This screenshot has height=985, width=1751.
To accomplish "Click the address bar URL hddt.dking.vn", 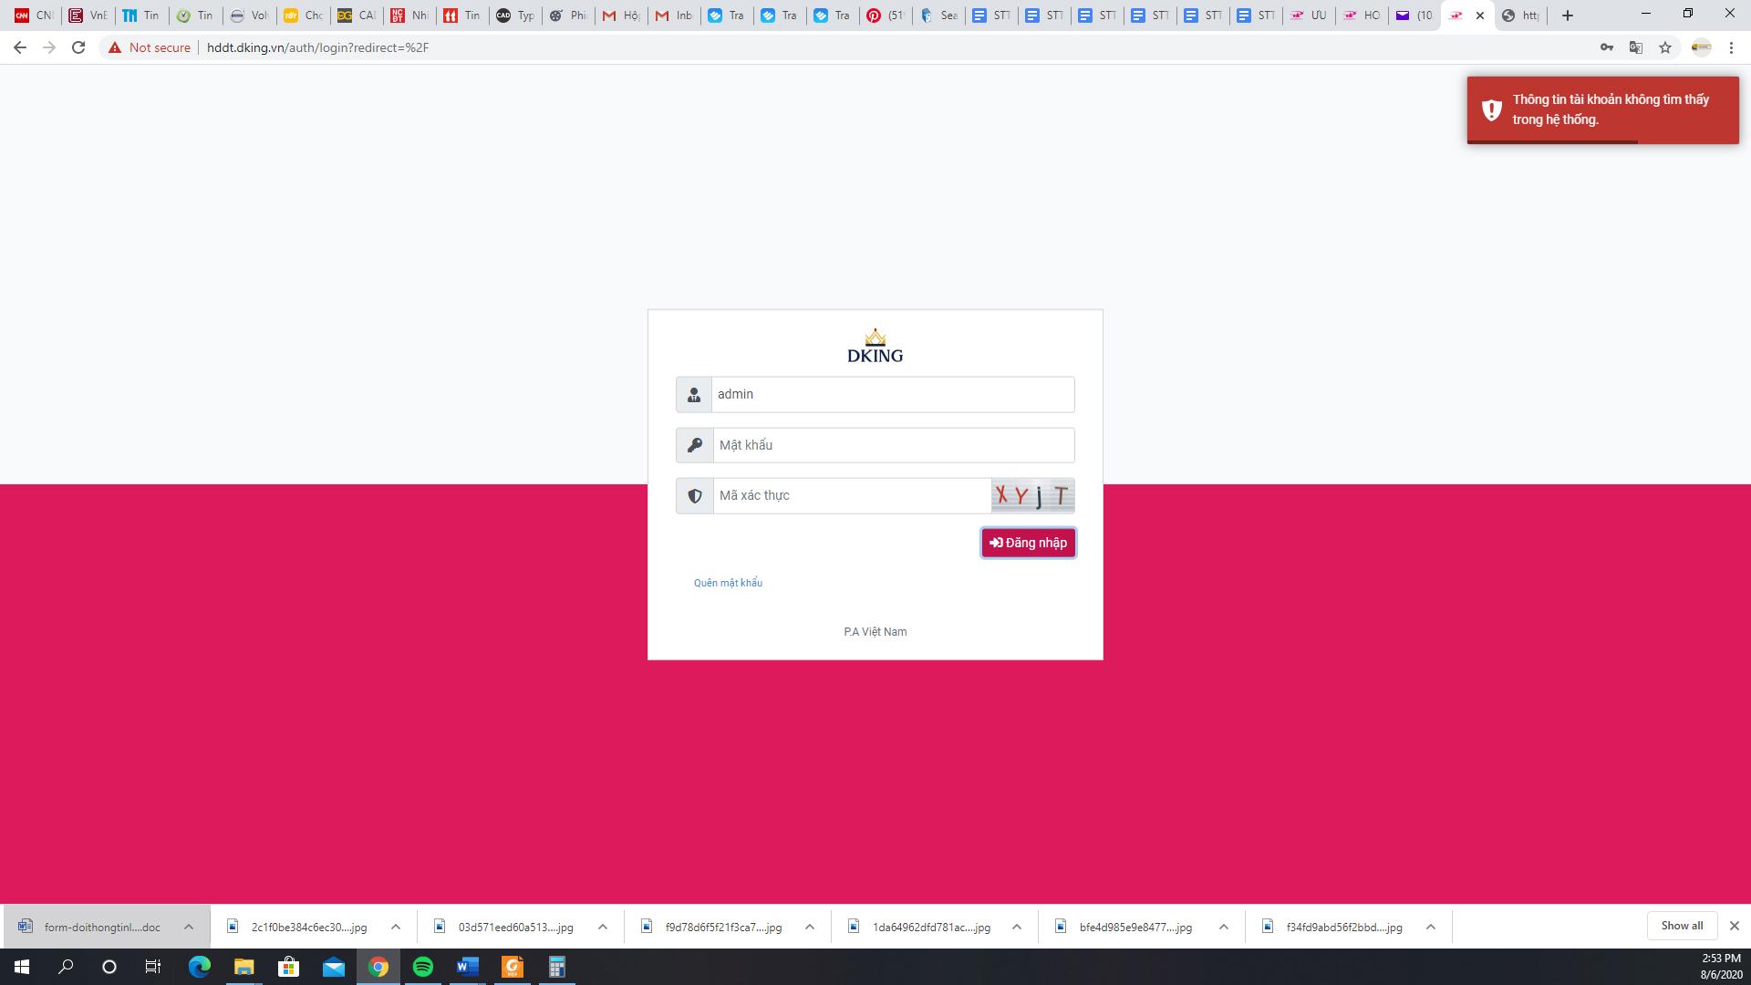I will (x=317, y=47).
